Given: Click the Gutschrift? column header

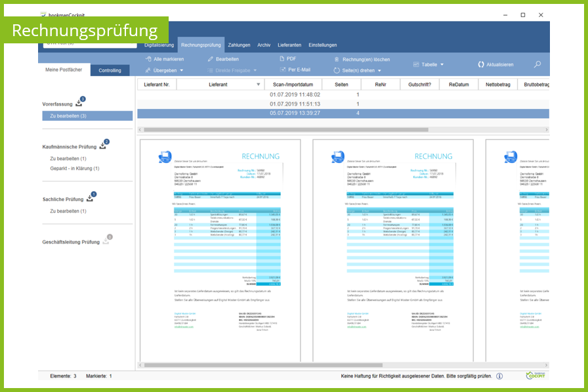Looking at the screenshot, I should click(419, 85).
